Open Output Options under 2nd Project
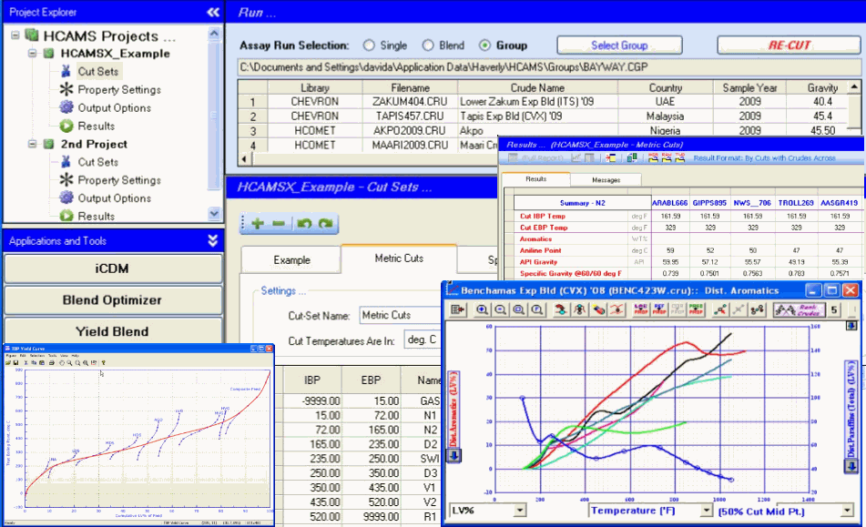Screen dimensions: 866x527 click(x=115, y=198)
